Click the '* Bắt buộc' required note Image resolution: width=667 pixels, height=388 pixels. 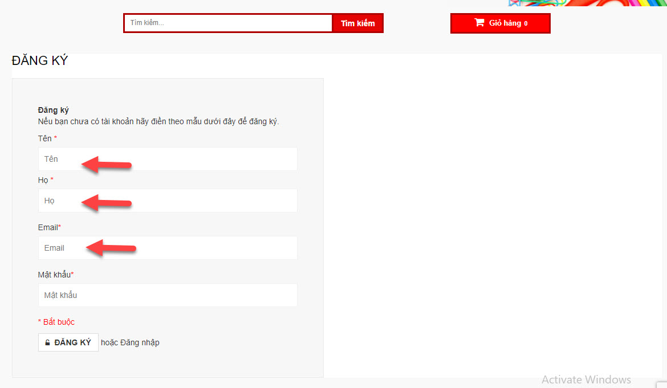pos(56,322)
